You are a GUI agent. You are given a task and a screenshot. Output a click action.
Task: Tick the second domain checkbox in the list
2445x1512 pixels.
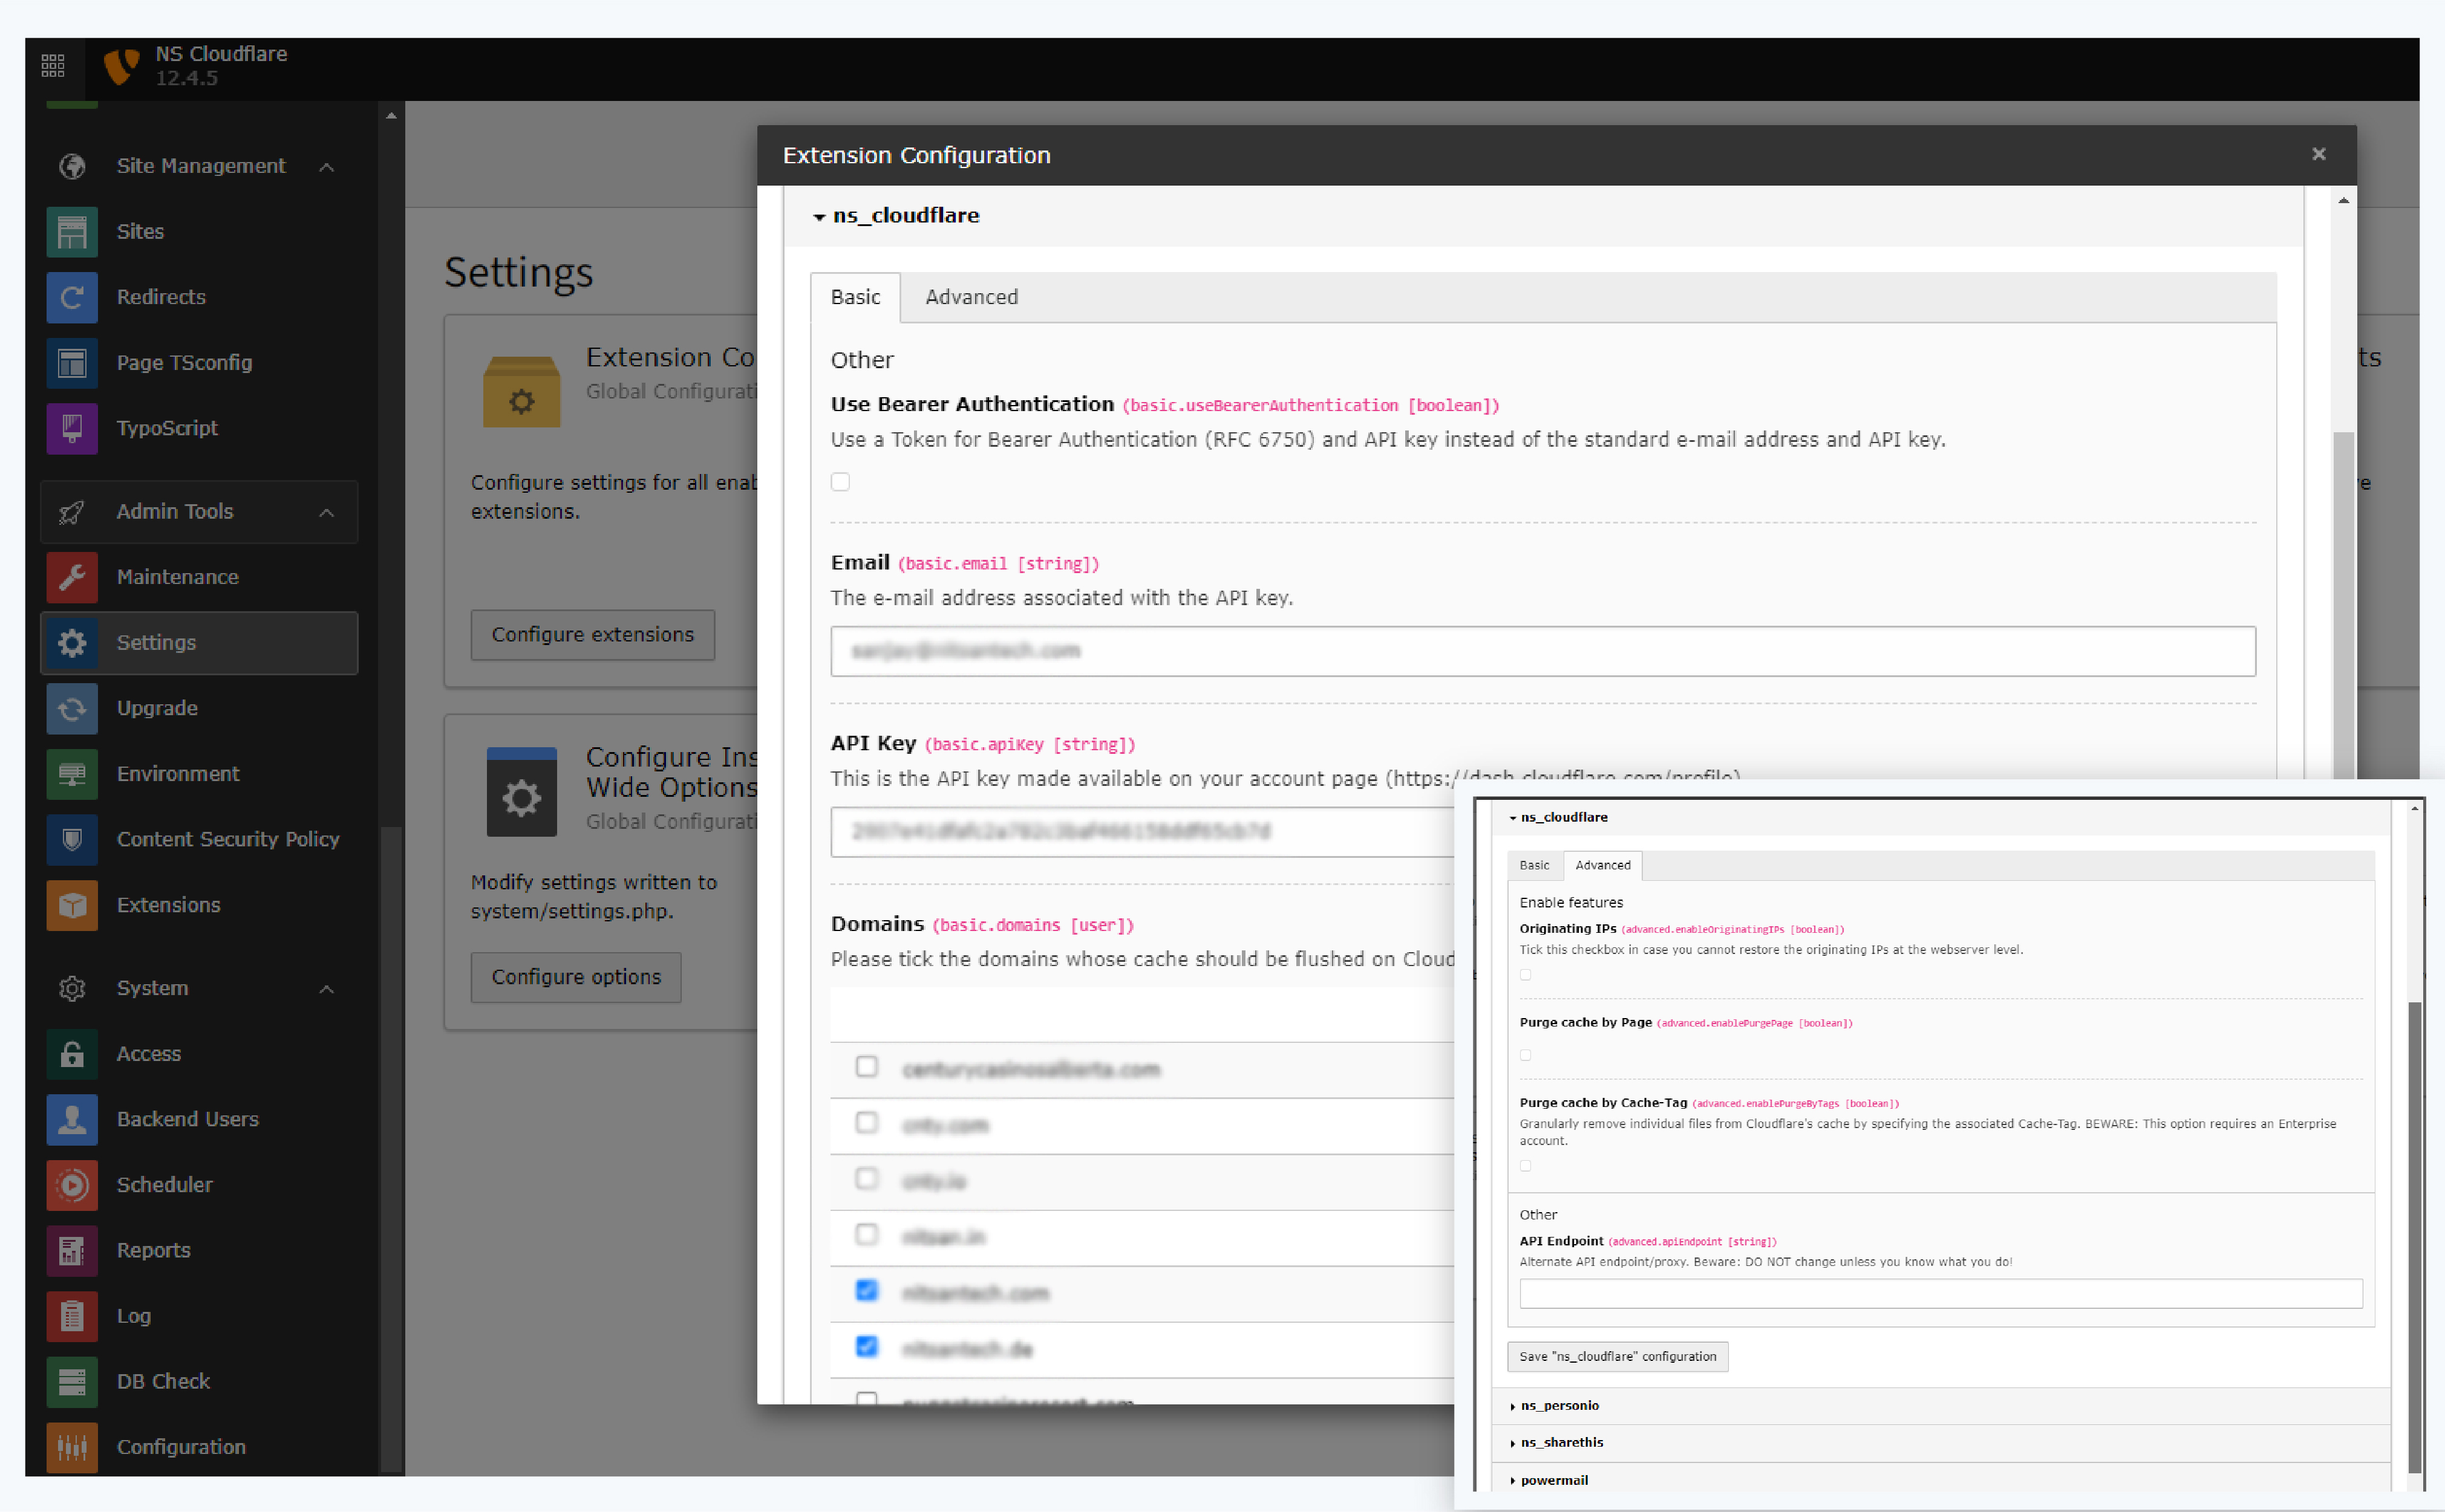tap(866, 1123)
